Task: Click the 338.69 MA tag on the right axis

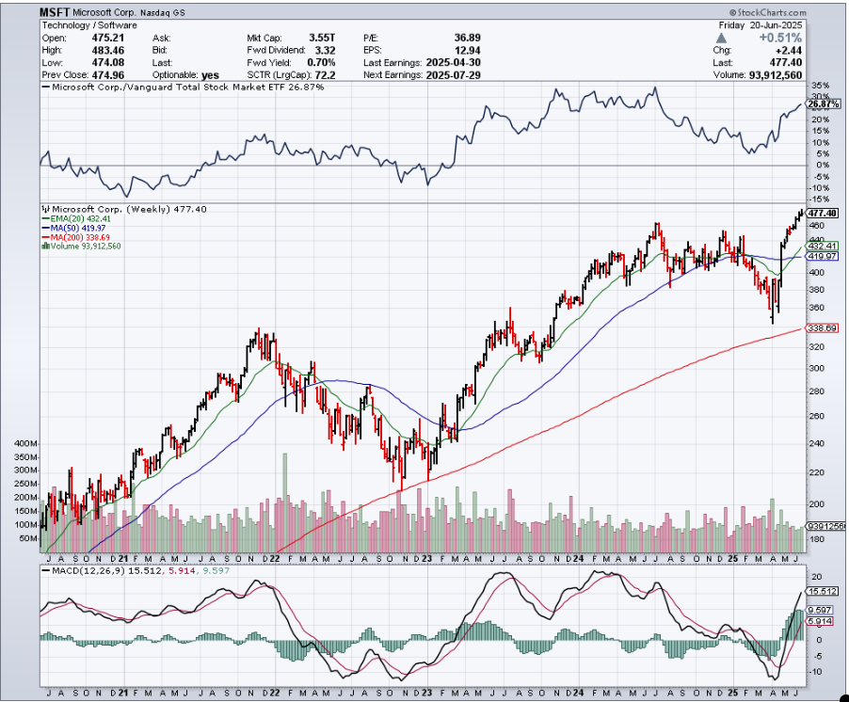Action: point(823,328)
